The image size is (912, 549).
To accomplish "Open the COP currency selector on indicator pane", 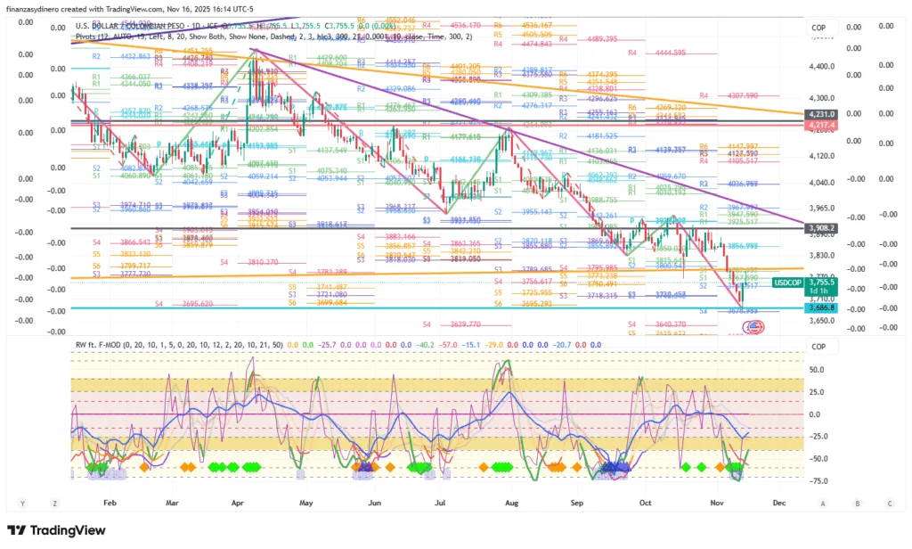I will click(x=819, y=347).
